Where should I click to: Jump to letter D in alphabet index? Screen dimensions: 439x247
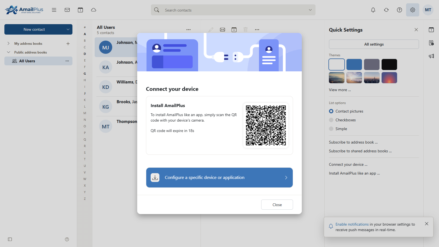85,54
